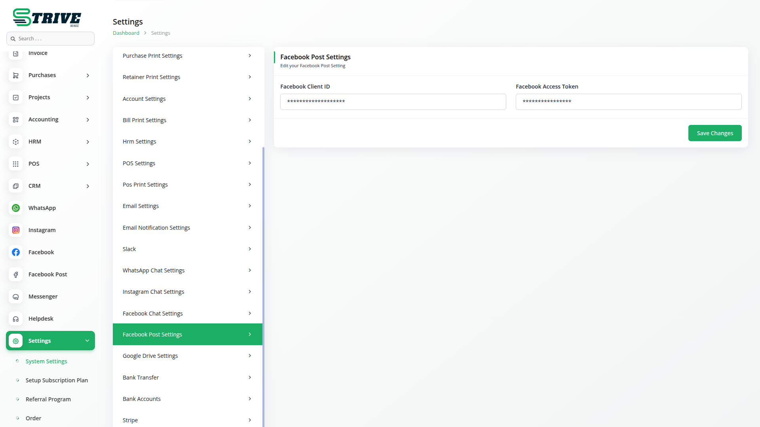Click the Facebook logo icon in sidebar
The width and height of the screenshot is (760, 427).
click(x=16, y=252)
